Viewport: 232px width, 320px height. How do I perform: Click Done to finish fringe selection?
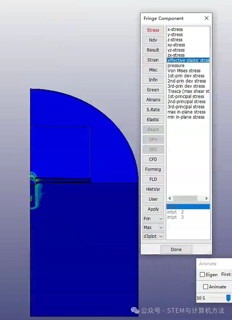coord(176,250)
